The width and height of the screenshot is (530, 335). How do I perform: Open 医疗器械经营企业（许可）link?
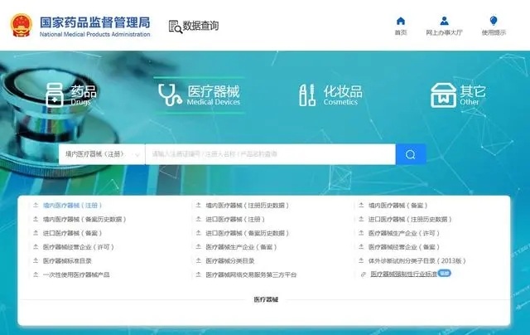79,247
